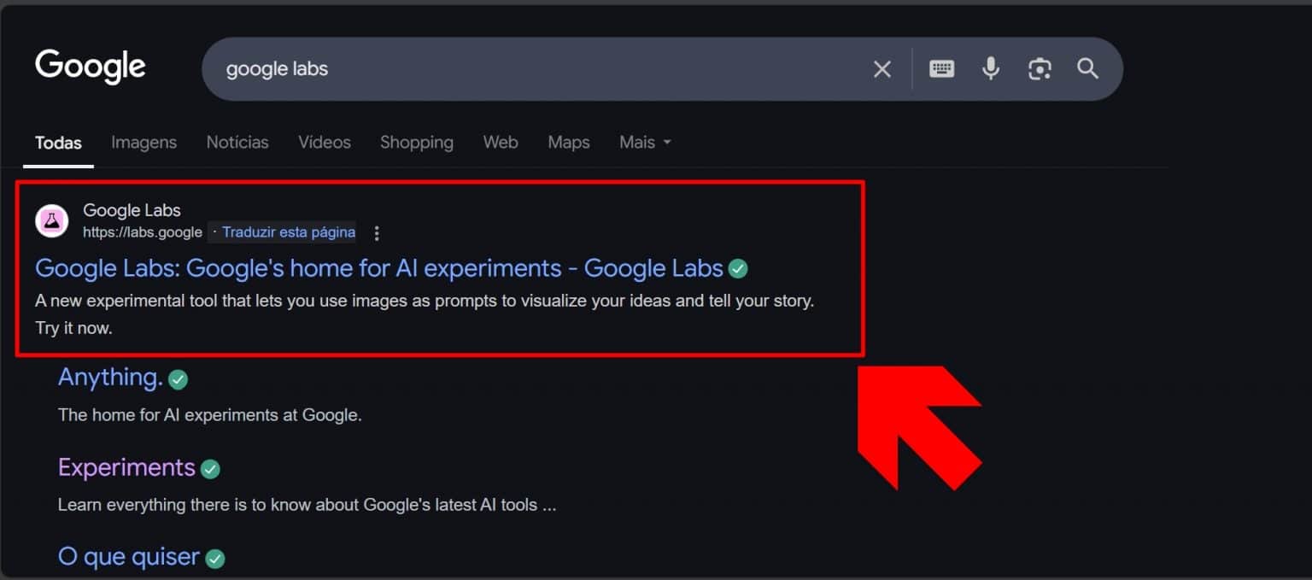Open the Notícias results tab
Image resolution: width=1312 pixels, height=580 pixels.
point(237,142)
